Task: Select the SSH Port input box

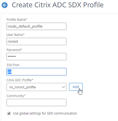Action: [36, 72]
